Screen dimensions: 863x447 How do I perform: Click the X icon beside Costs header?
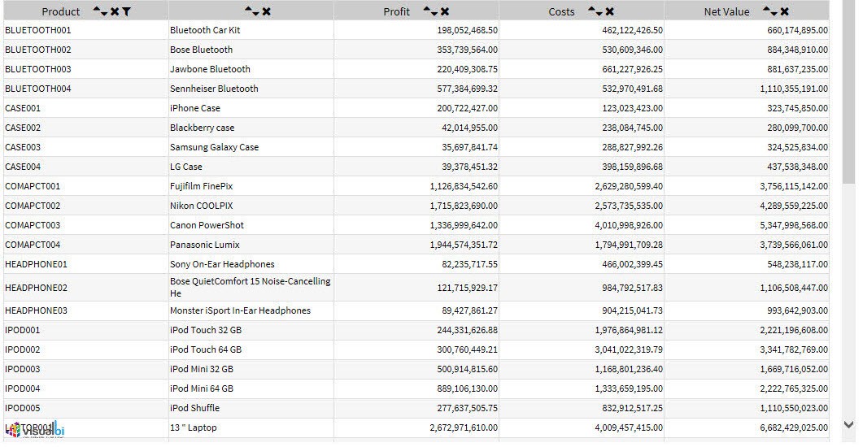point(610,11)
